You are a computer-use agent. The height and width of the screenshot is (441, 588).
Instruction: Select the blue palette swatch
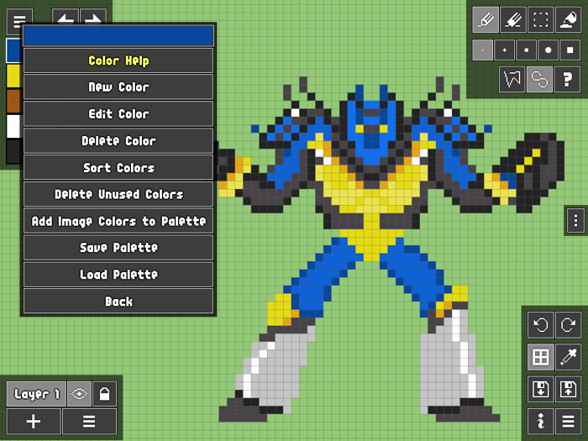point(13,50)
